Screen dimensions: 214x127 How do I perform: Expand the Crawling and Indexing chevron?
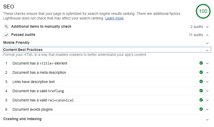[x=207, y=120]
